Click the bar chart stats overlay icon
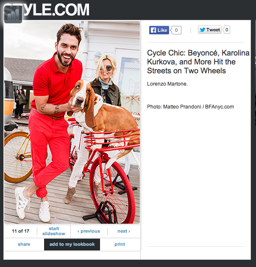Image resolution: width=256 pixels, height=267 pixels. (x=13, y=14)
